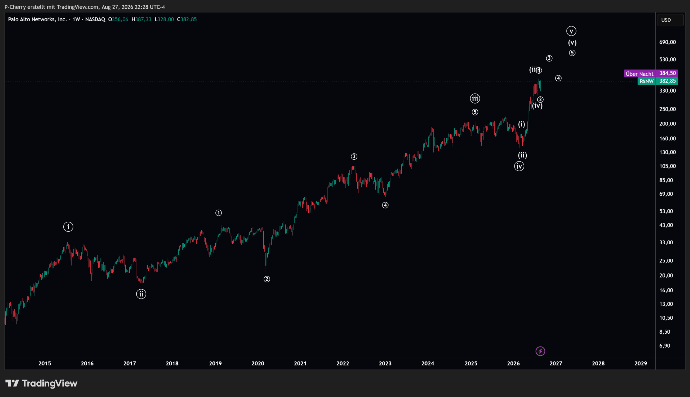This screenshot has height=397, width=690.
Task: Select the parenthesized (v) wave label
Action: coord(572,43)
